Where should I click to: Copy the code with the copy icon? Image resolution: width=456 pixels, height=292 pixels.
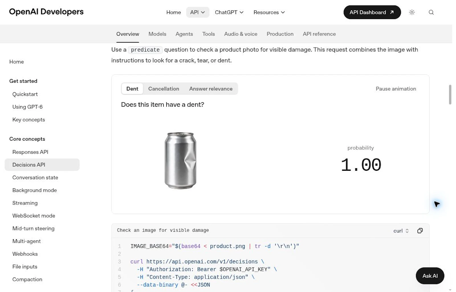tap(420, 231)
